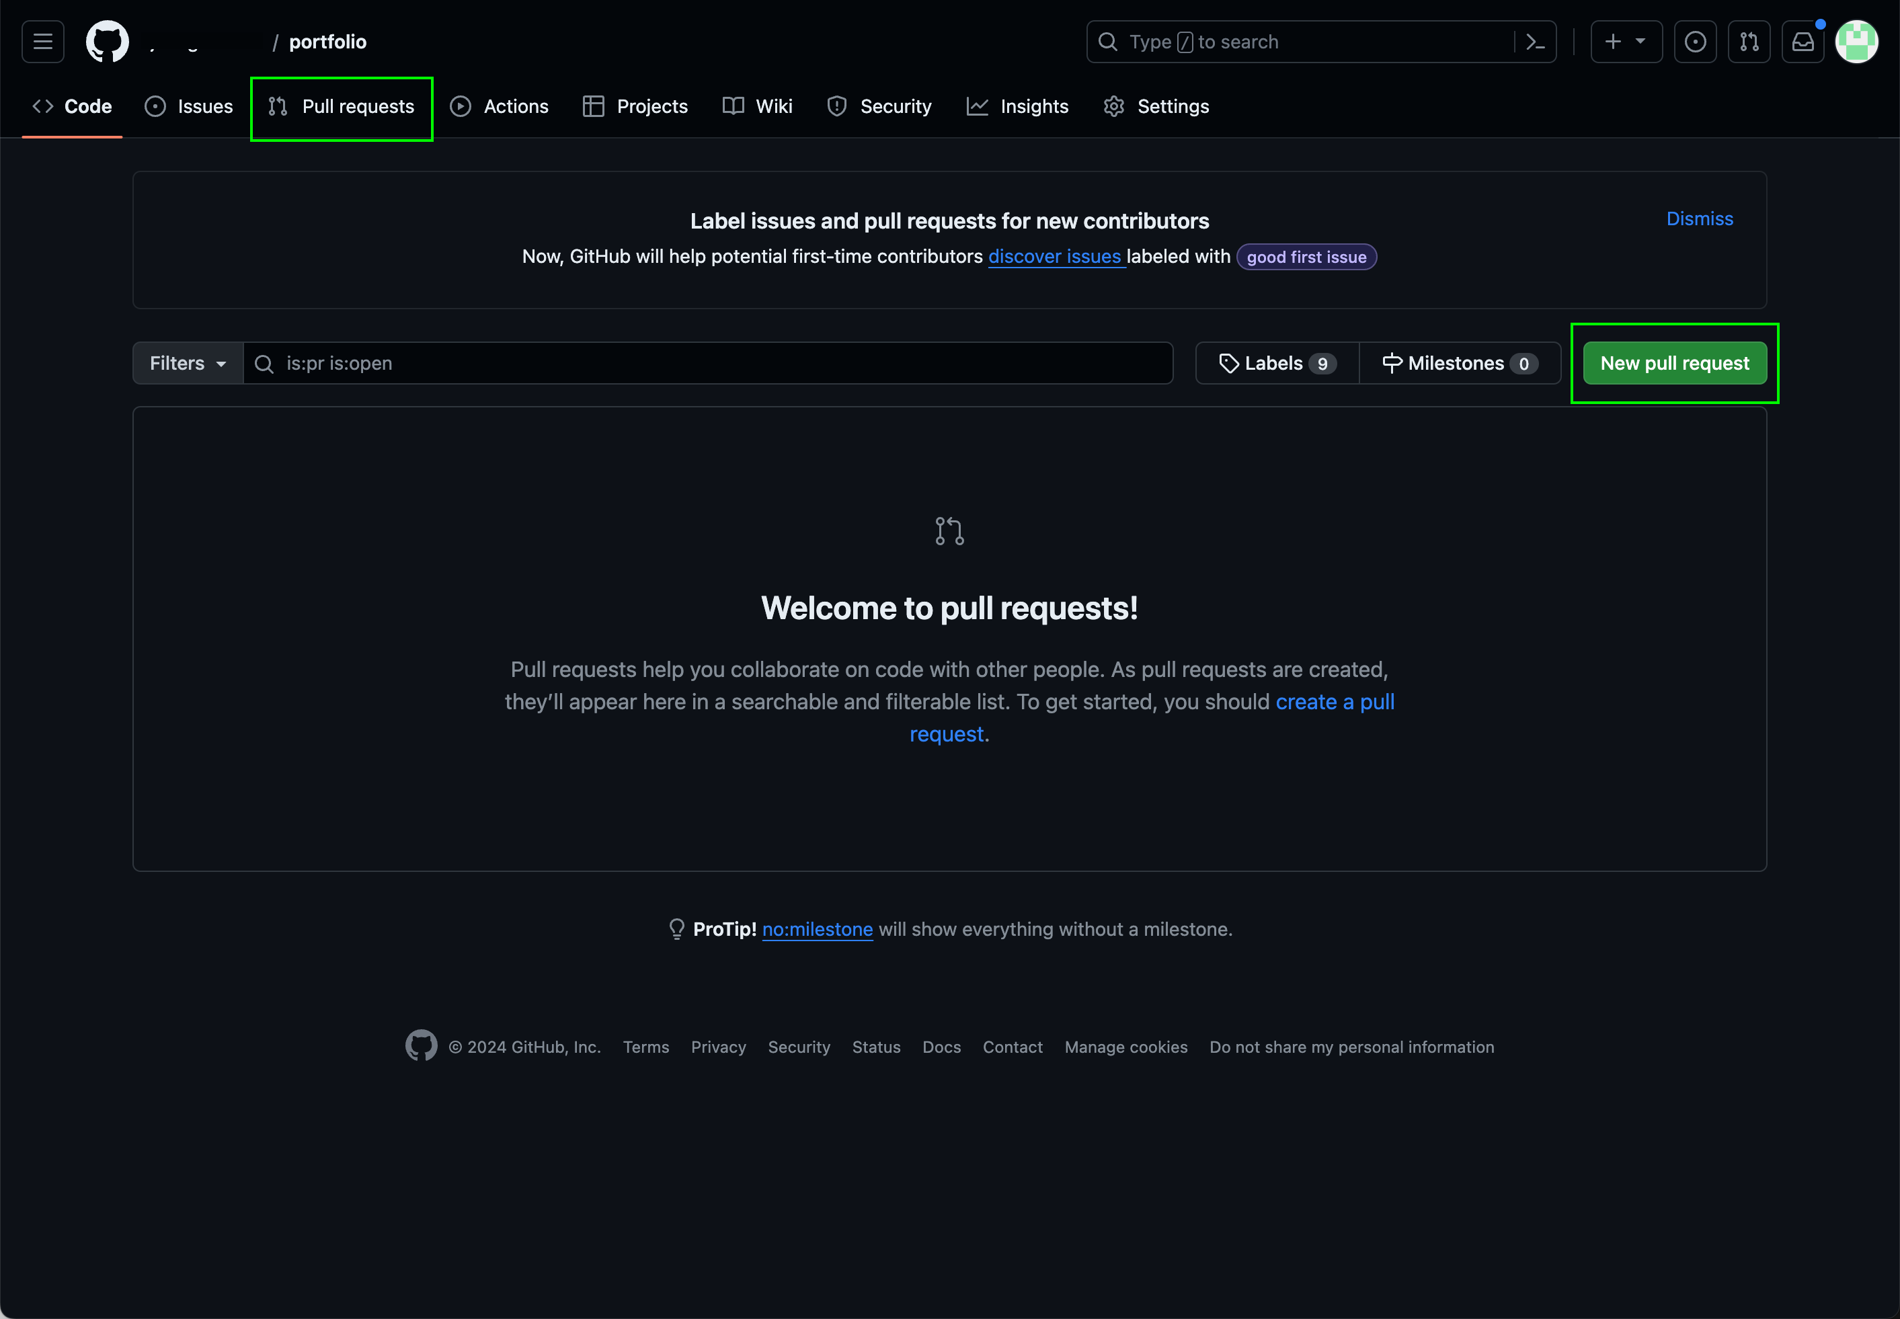This screenshot has width=1900, height=1319.
Task: Focus the is:pr is:open search field
Action: click(719, 363)
